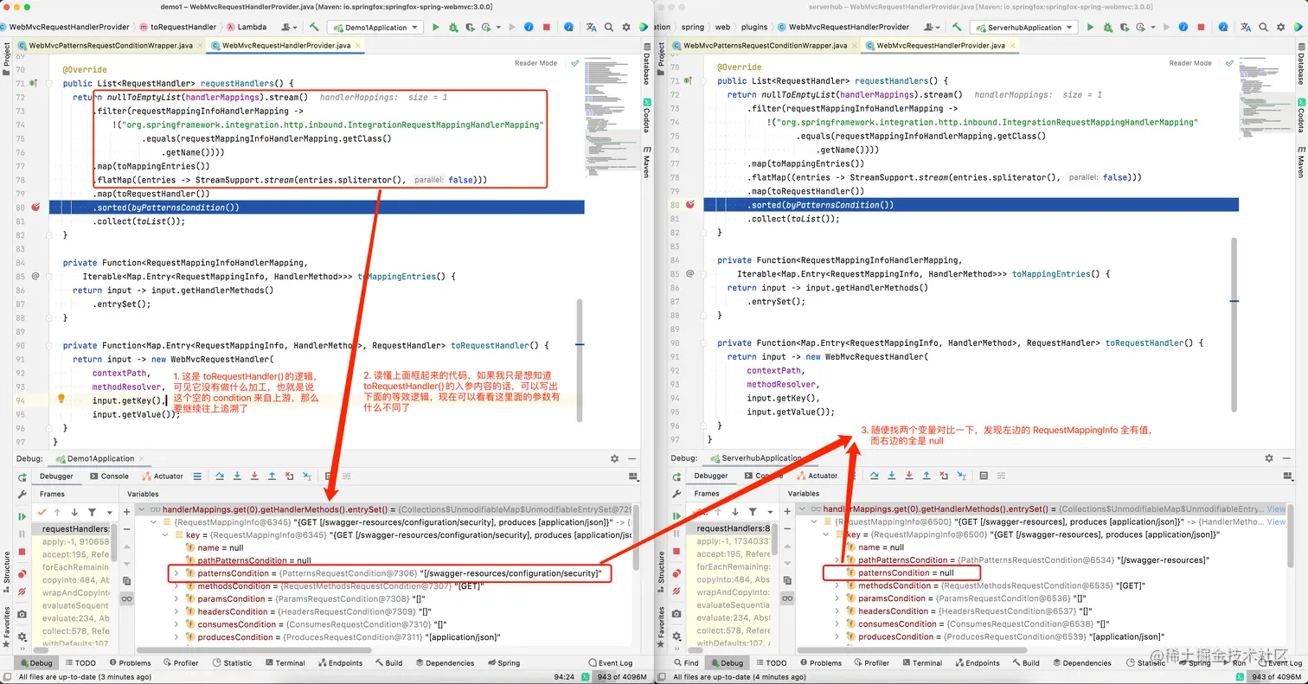
Task: Click the 94:24 caret position in demo1 status bar
Action: 566,677
